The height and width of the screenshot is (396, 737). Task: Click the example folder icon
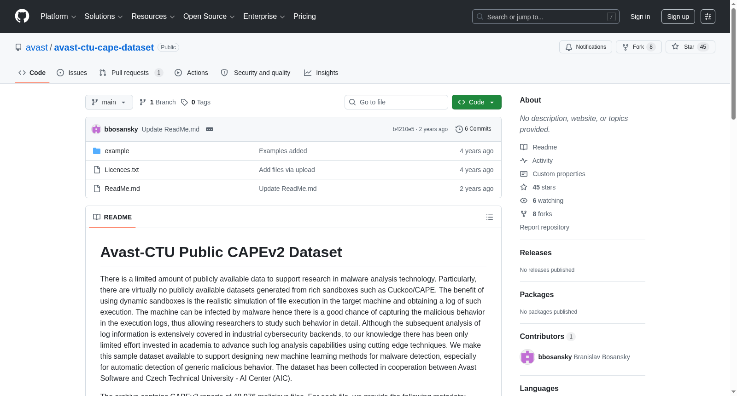[97, 151]
